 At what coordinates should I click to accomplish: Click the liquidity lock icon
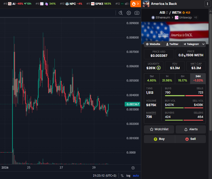pos(159,68)
